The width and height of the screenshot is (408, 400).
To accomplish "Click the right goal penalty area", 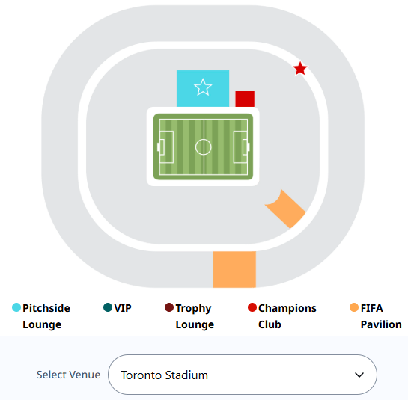I will (x=240, y=147).
